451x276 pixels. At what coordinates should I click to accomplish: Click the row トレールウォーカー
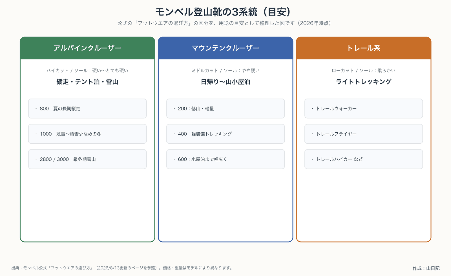click(364, 108)
